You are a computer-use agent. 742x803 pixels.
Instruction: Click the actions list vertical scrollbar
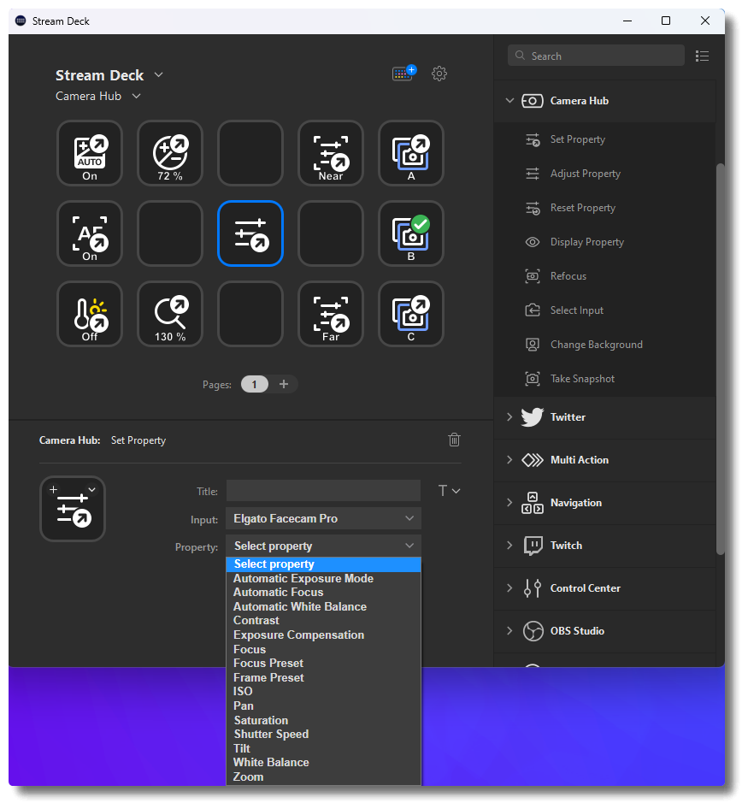pos(720,342)
